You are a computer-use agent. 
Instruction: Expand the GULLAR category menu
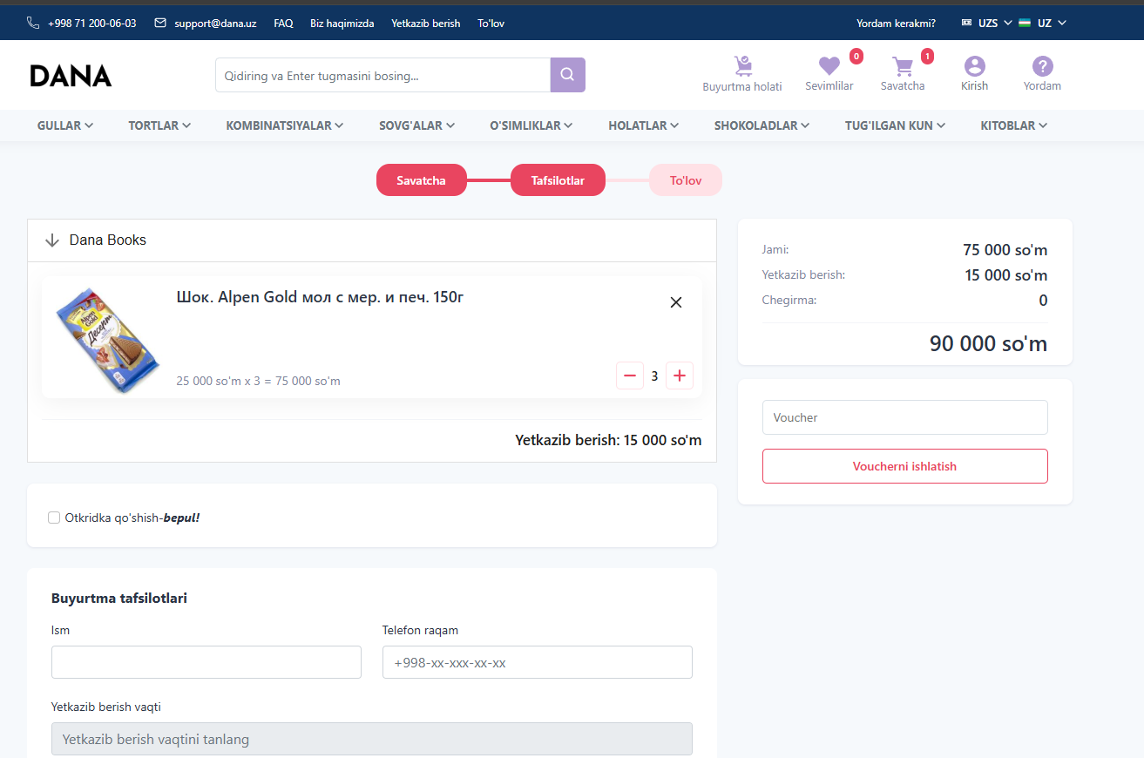(64, 125)
